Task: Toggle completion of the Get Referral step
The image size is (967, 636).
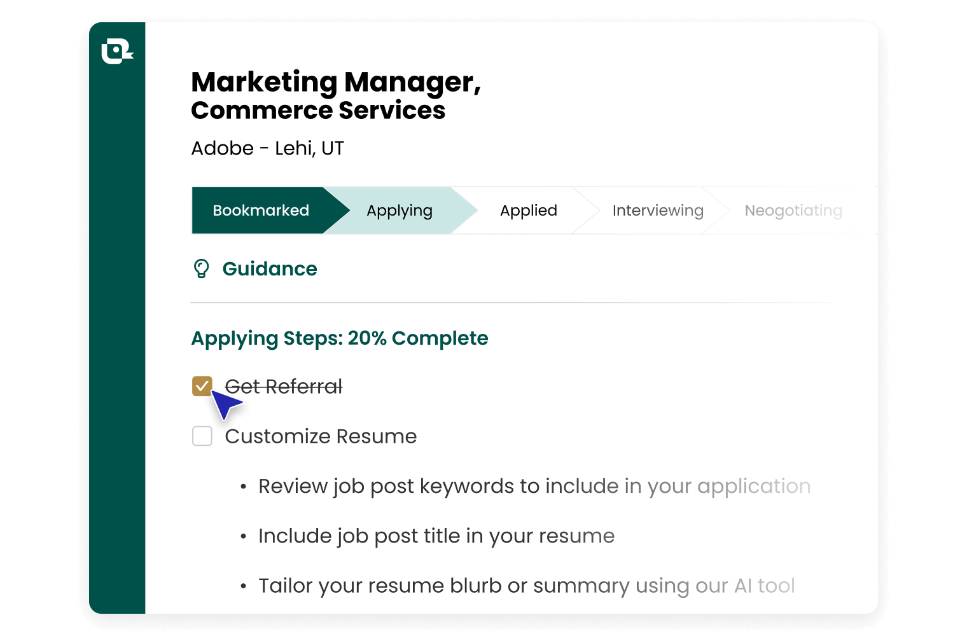Action: click(202, 386)
